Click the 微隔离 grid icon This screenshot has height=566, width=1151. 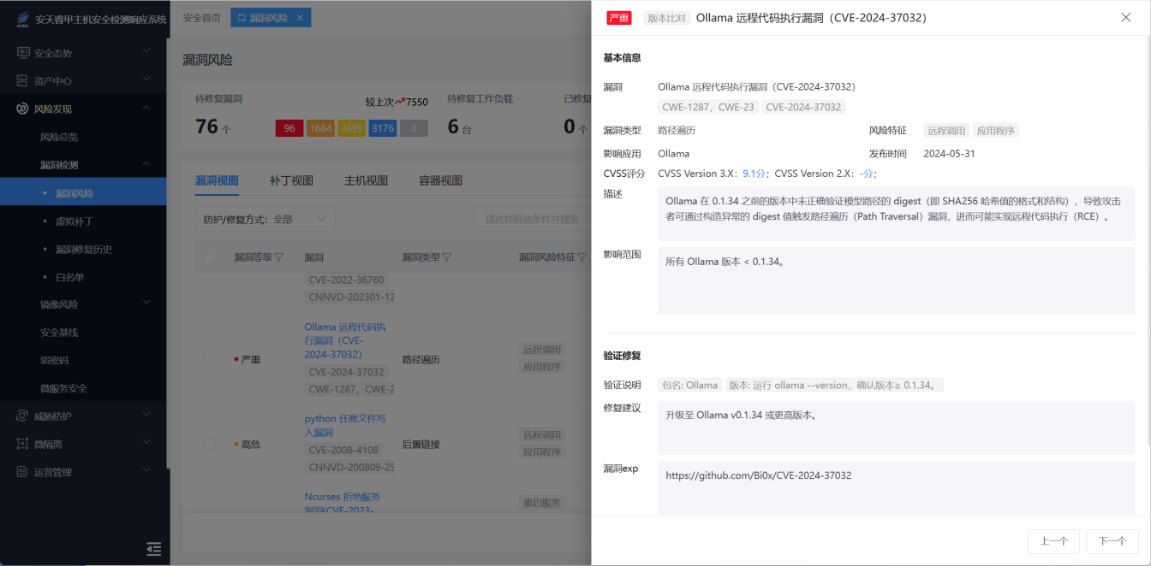[23, 445]
